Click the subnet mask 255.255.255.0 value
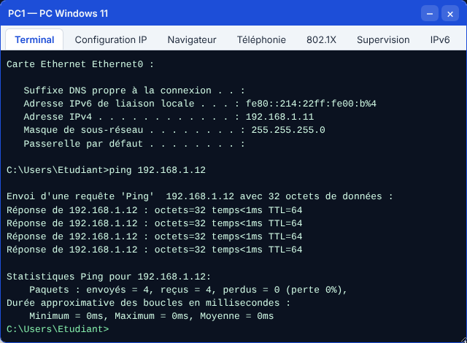This screenshot has height=343, width=467. (x=288, y=130)
